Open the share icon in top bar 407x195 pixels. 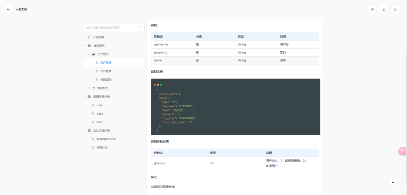pyautogui.click(x=372, y=9)
